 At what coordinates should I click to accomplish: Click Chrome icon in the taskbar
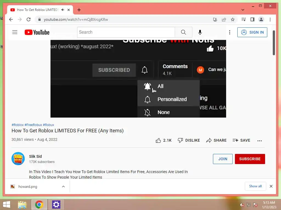(x=39, y=205)
